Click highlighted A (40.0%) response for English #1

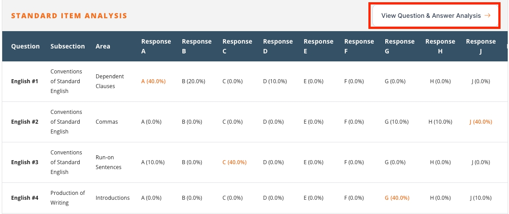153,81
